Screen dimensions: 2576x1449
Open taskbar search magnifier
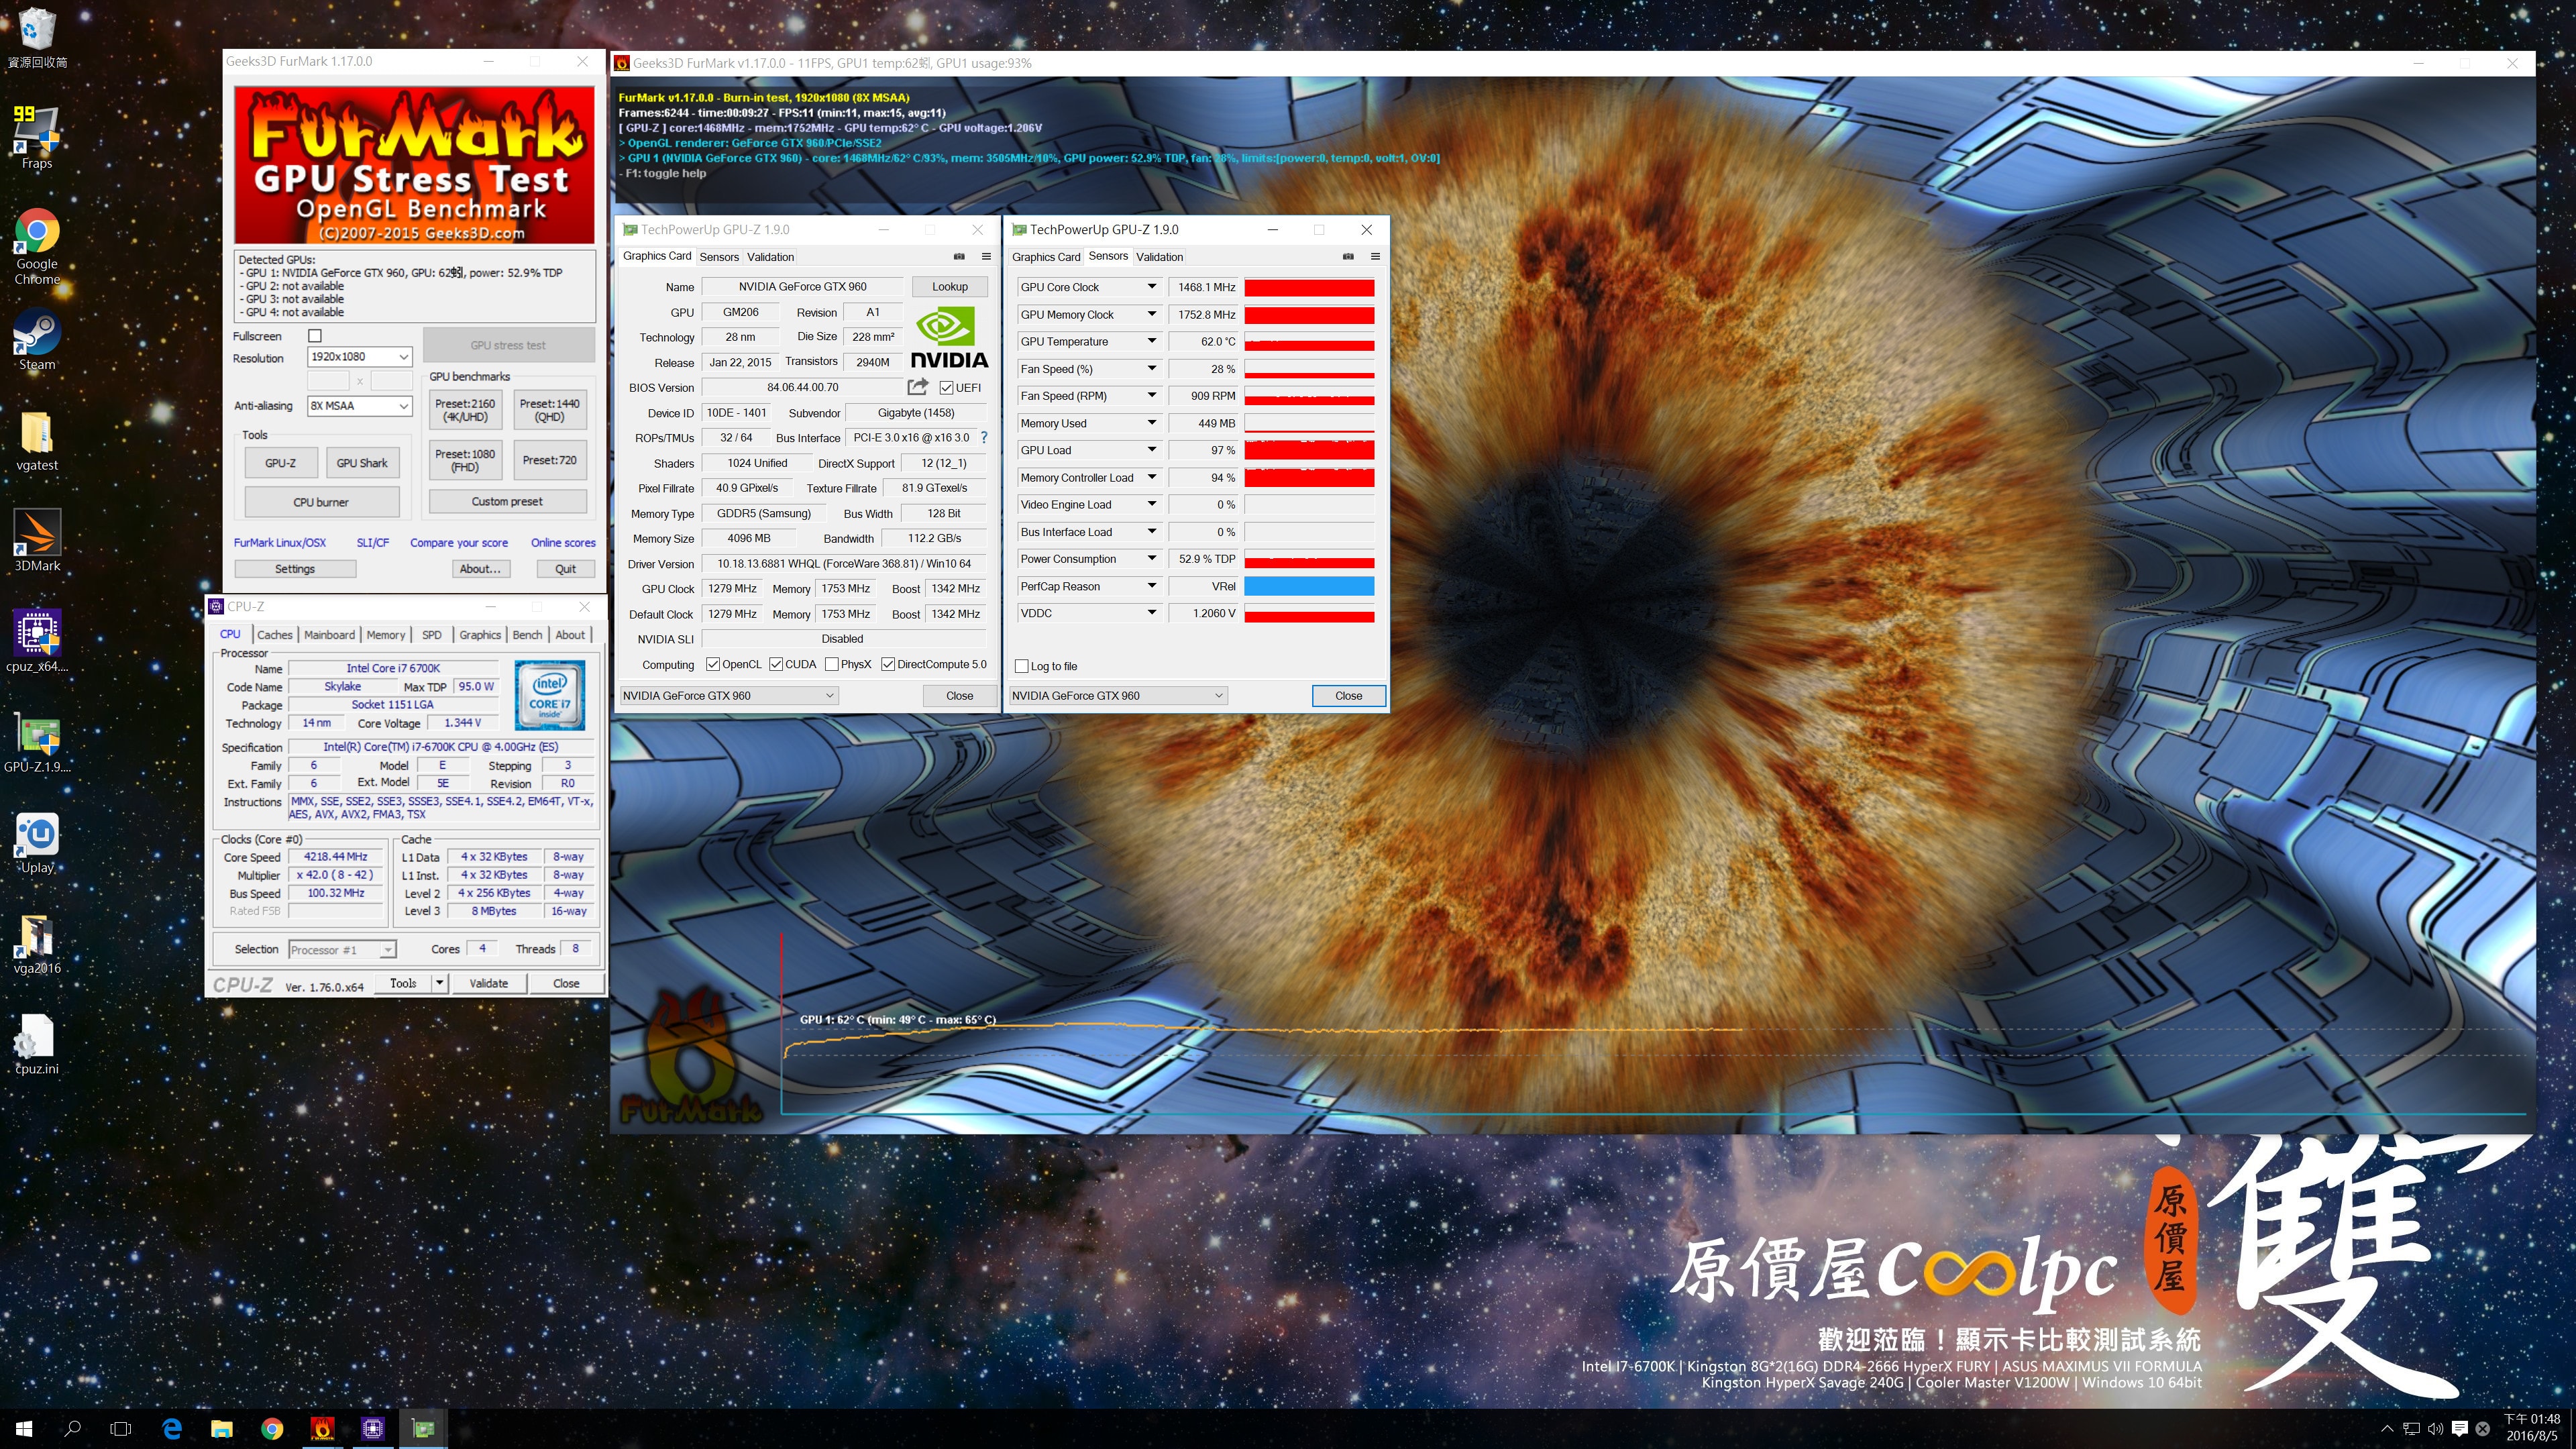(72, 1429)
